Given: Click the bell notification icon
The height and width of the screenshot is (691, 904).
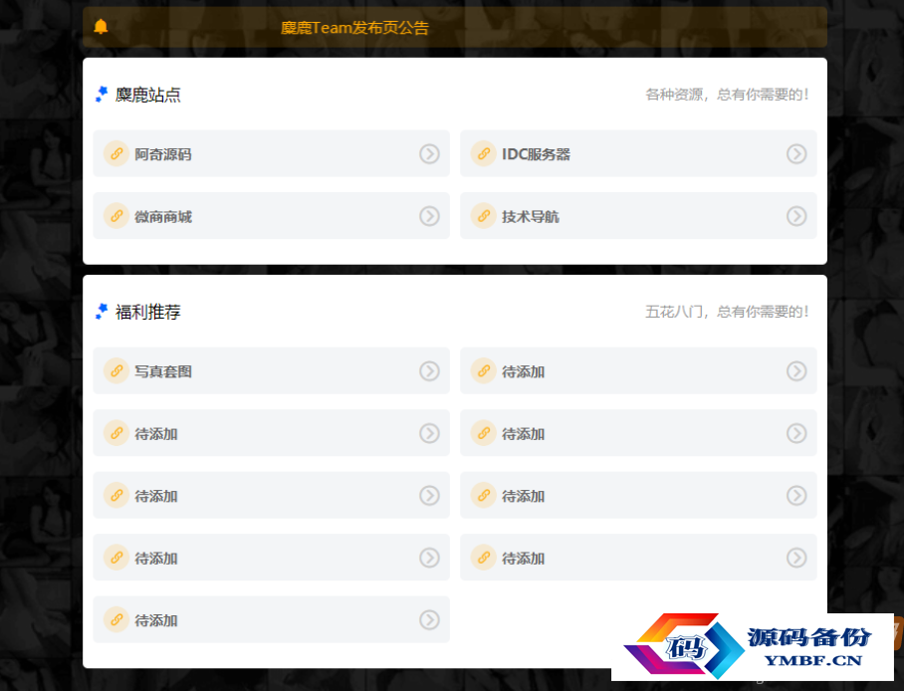Looking at the screenshot, I should click(101, 27).
